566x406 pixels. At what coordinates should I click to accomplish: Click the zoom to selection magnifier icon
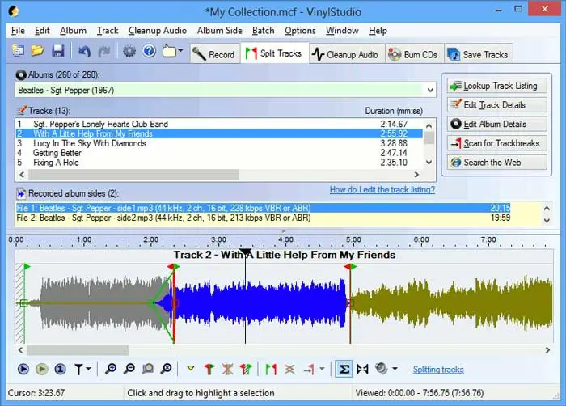pos(148,369)
